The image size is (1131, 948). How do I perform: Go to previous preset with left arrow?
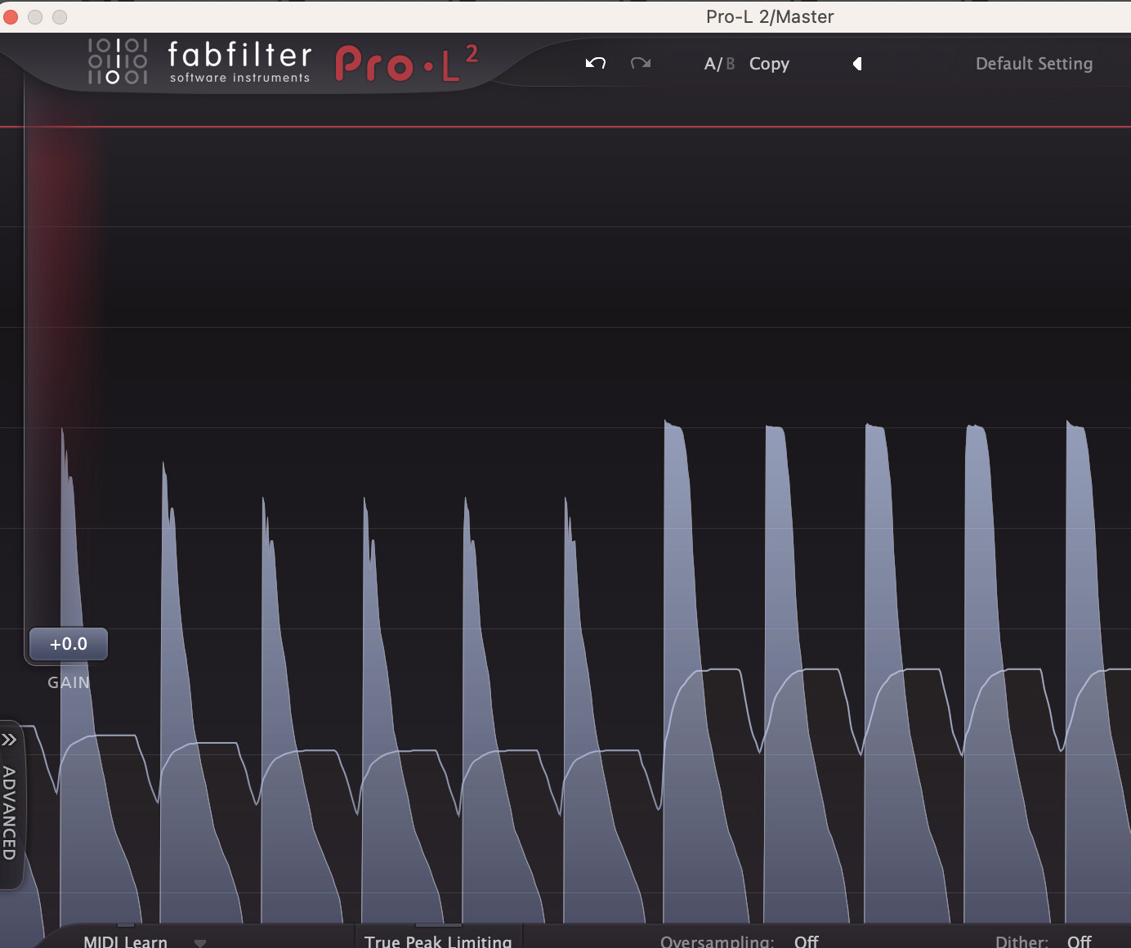[857, 64]
